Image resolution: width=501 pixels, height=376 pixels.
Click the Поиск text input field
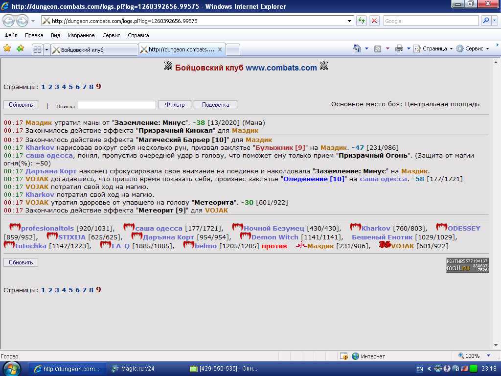click(x=117, y=105)
